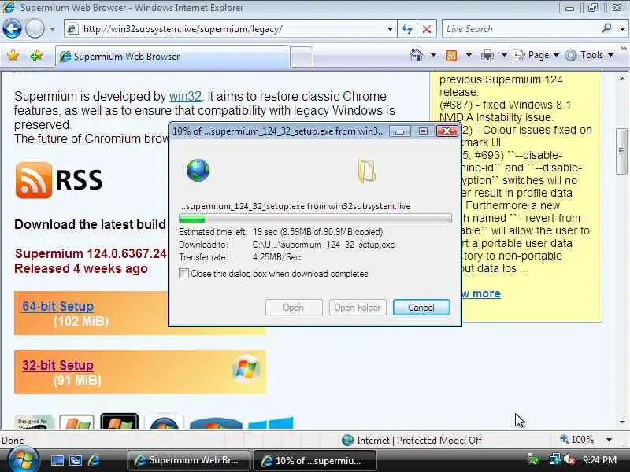Click 'Supermium 124.0.6367.24' version text

coord(91,253)
